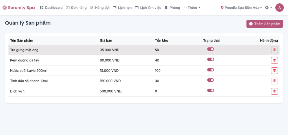Click trash icon for Kem dưỡng da tay

click(274, 60)
